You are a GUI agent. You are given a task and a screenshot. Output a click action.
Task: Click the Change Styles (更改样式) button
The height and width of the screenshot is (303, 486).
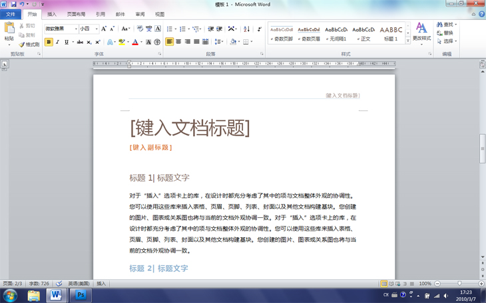pyautogui.click(x=421, y=33)
